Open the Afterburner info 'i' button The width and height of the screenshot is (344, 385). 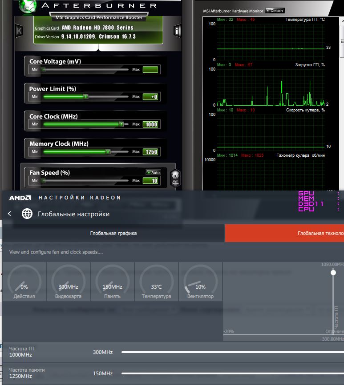[177, 31]
